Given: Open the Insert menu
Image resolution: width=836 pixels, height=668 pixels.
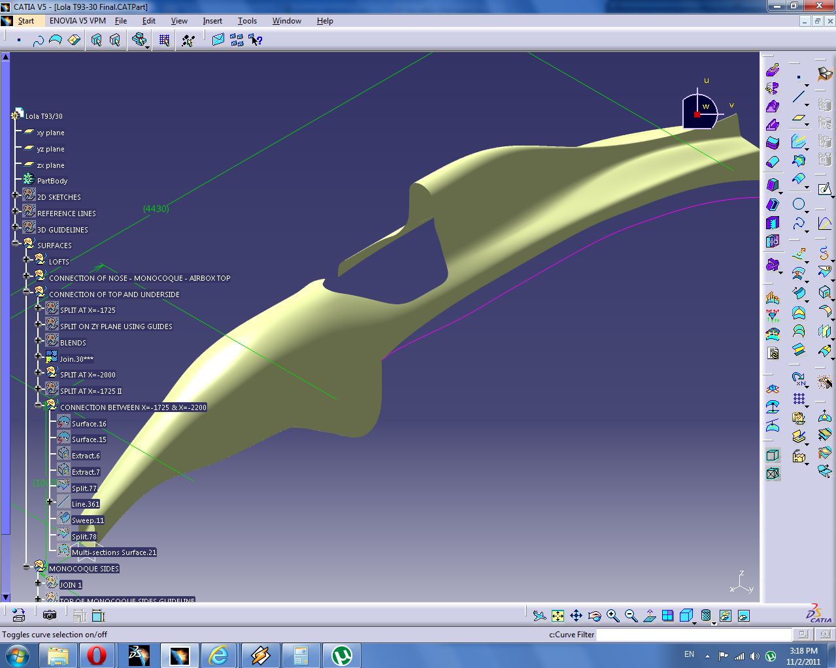Looking at the screenshot, I should (x=212, y=21).
